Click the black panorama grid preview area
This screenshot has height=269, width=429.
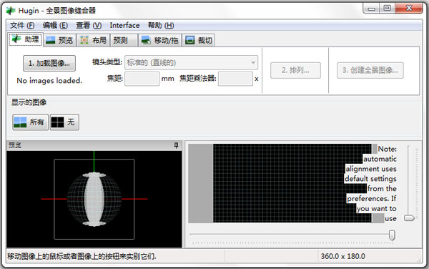pyautogui.click(x=292, y=183)
